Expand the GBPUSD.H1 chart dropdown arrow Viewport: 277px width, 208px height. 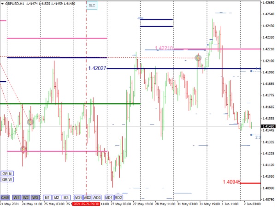pos(2,4)
